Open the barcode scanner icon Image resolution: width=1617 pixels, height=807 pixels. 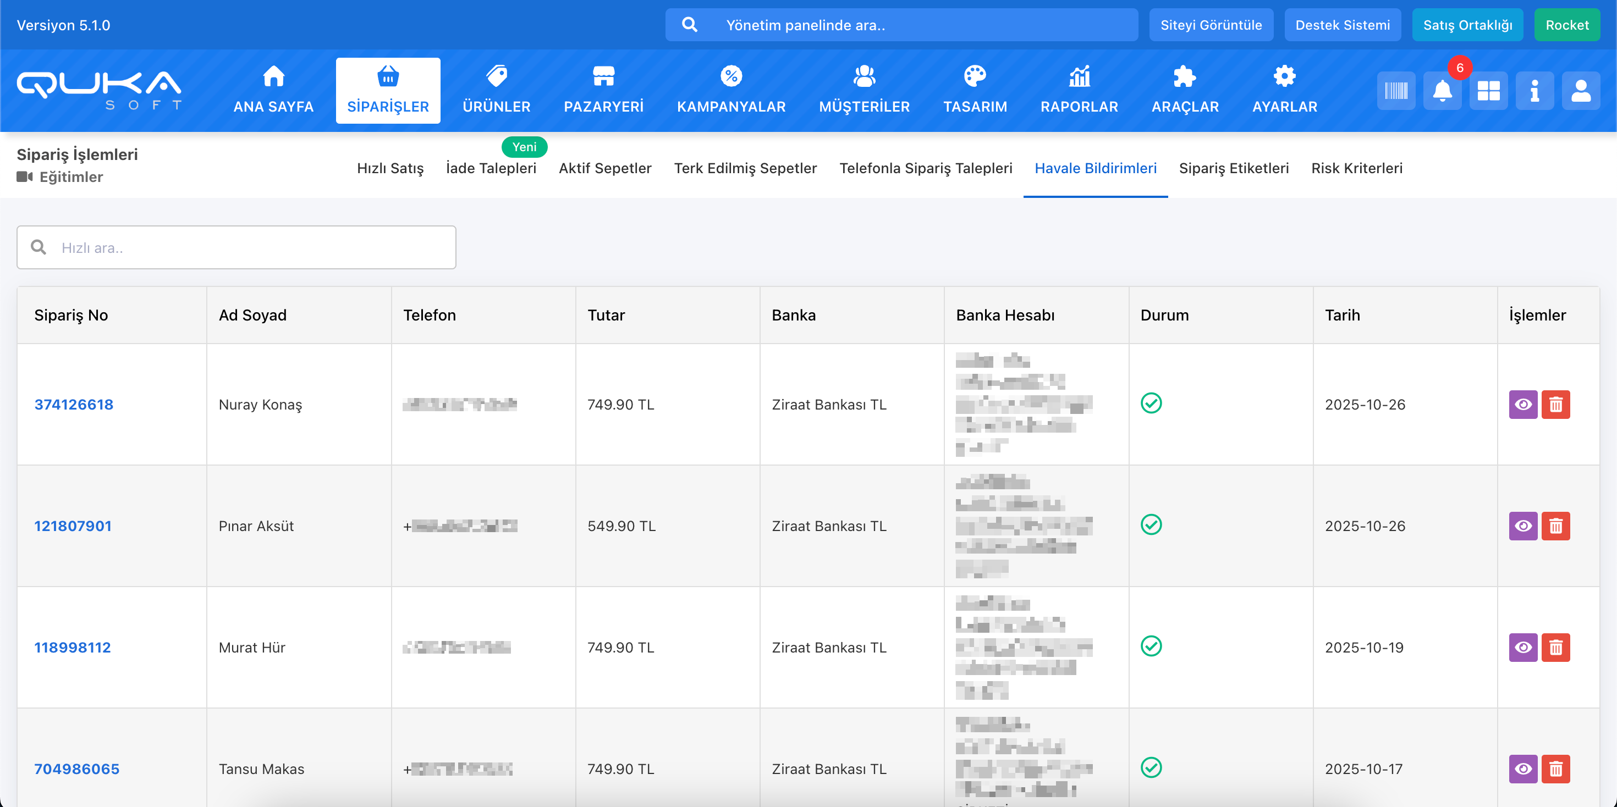pos(1396,91)
